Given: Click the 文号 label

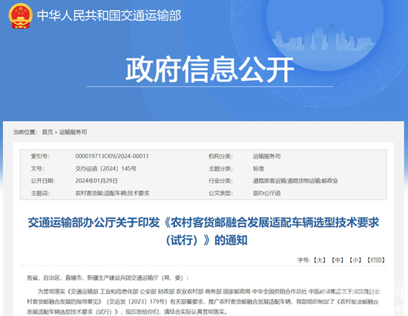Looking at the screenshot, I should (x=38, y=168).
